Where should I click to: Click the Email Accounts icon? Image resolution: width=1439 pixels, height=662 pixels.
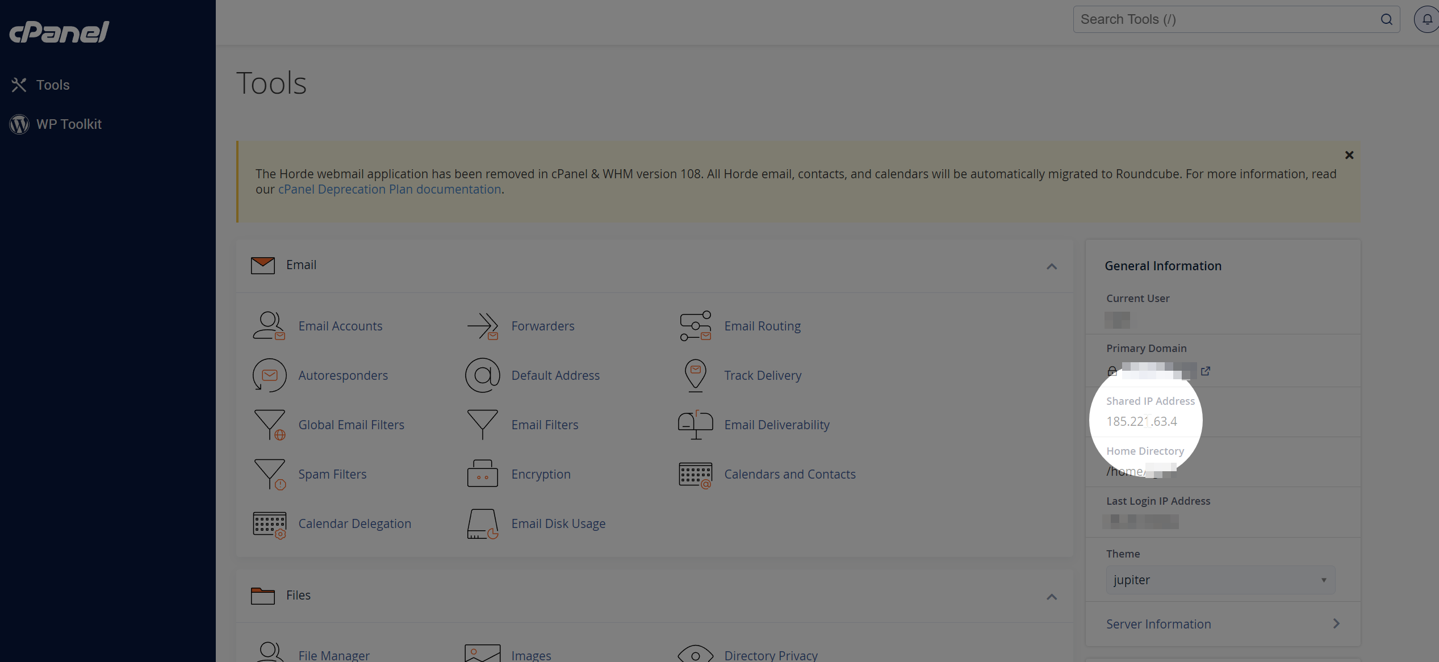coord(269,326)
